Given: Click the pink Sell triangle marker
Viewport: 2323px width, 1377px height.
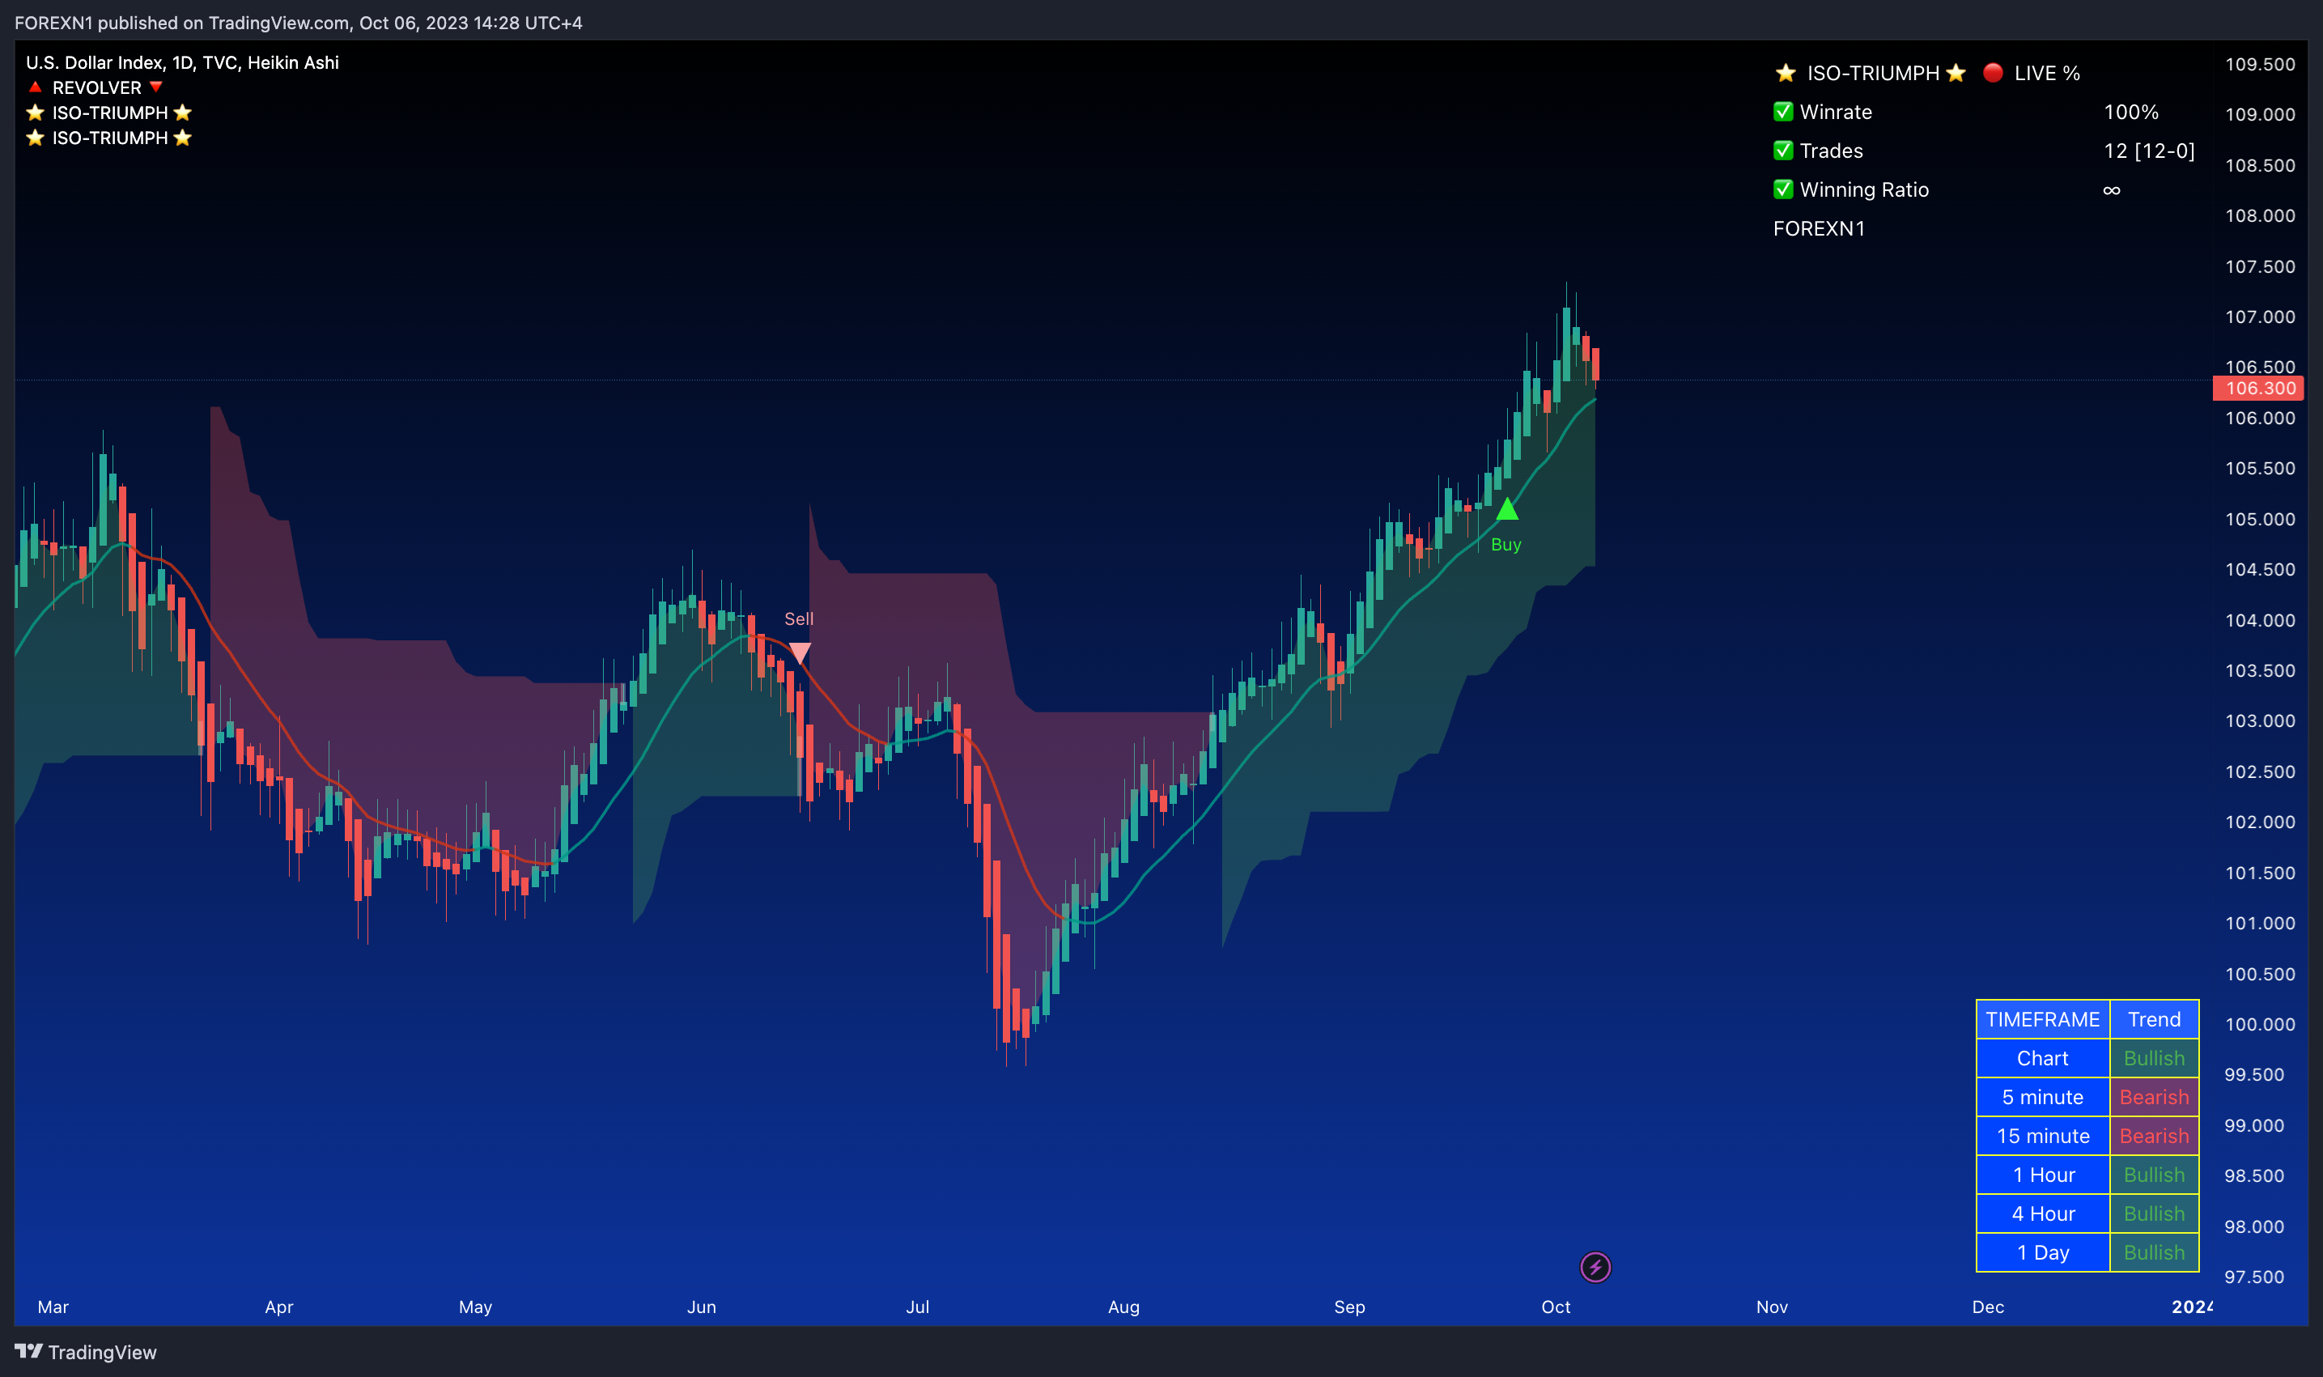Looking at the screenshot, I should (799, 653).
